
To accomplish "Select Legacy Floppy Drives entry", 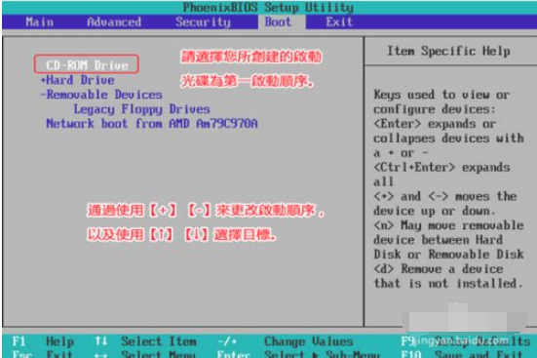I will point(141,109).
